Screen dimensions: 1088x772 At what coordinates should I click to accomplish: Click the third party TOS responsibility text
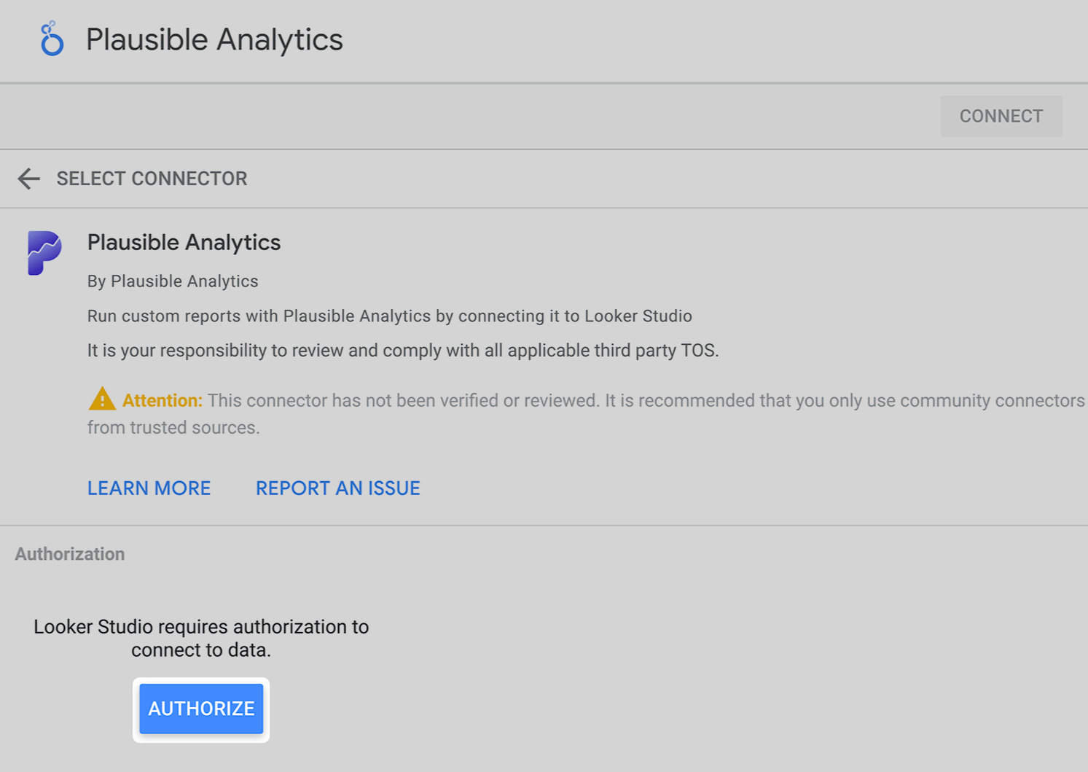403,351
